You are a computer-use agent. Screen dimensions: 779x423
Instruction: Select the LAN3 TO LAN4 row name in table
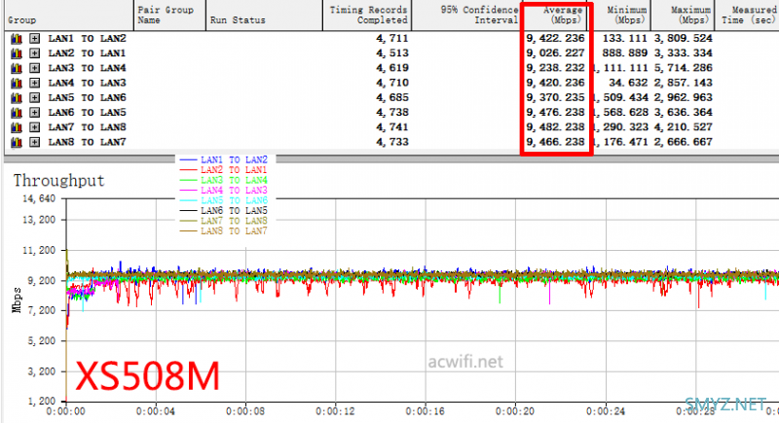click(87, 68)
